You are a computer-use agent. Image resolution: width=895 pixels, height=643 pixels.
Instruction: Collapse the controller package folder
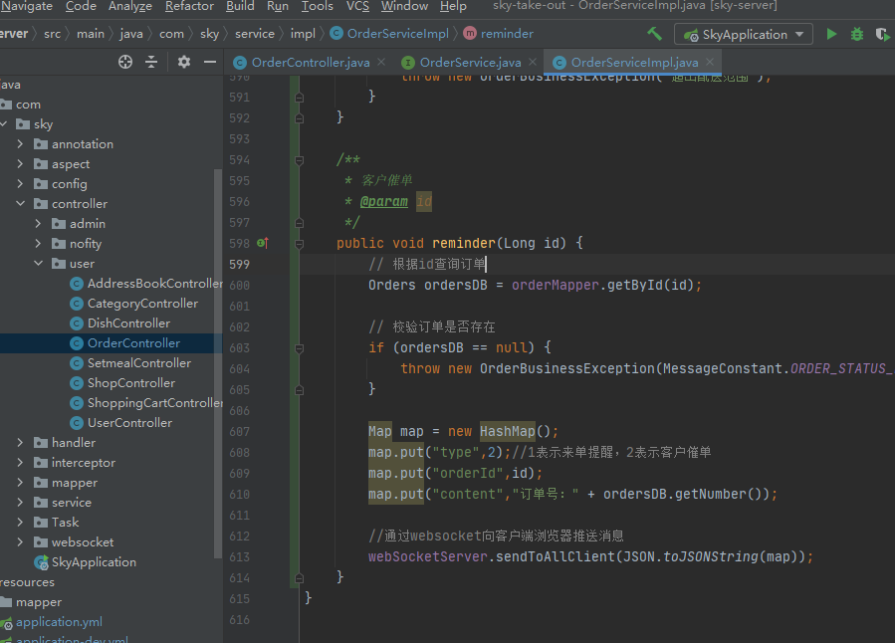point(21,204)
